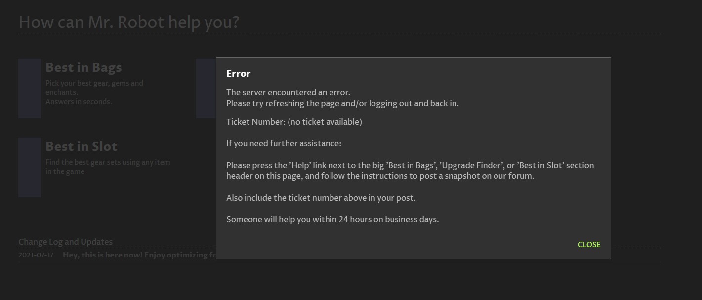Click the Ticket Number line

pos(294,122)
